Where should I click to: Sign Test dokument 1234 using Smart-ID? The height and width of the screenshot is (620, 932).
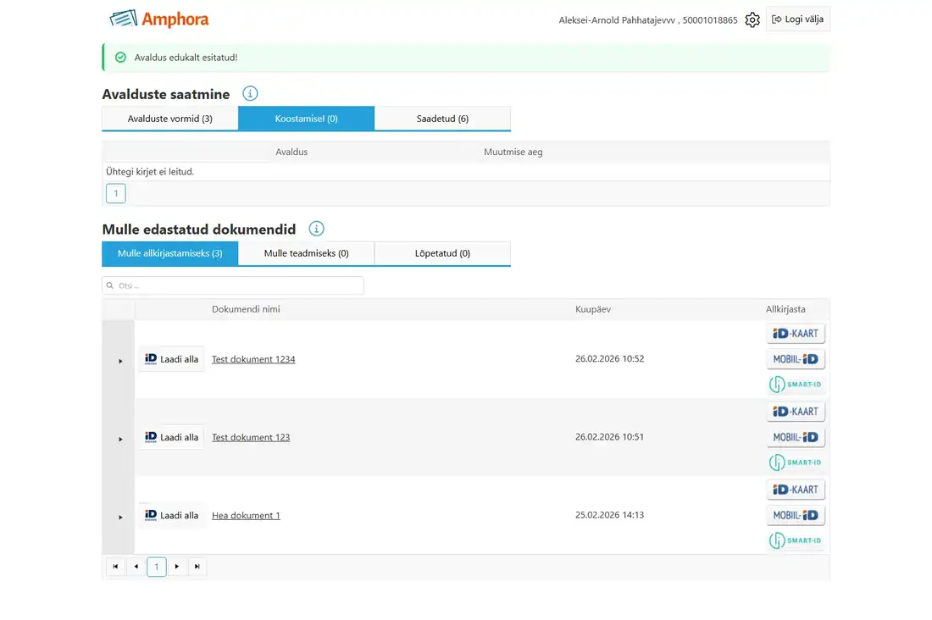[x=796, y=385]
